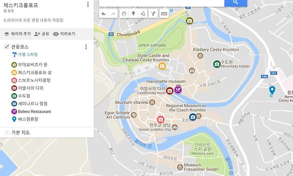Uncheck the 관광코스 layer checkbox
This screenshot has height=176, width=293.
point(7,46)
